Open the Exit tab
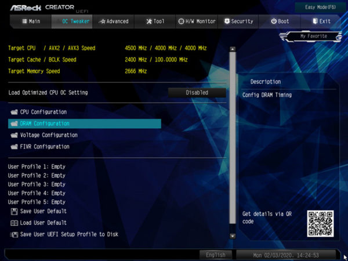348x261 pixels. [321, 21]
